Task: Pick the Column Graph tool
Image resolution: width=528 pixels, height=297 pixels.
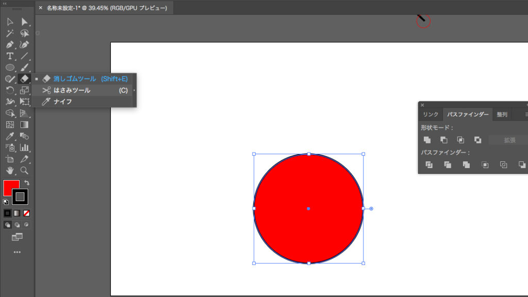Action: pos(24,147)
